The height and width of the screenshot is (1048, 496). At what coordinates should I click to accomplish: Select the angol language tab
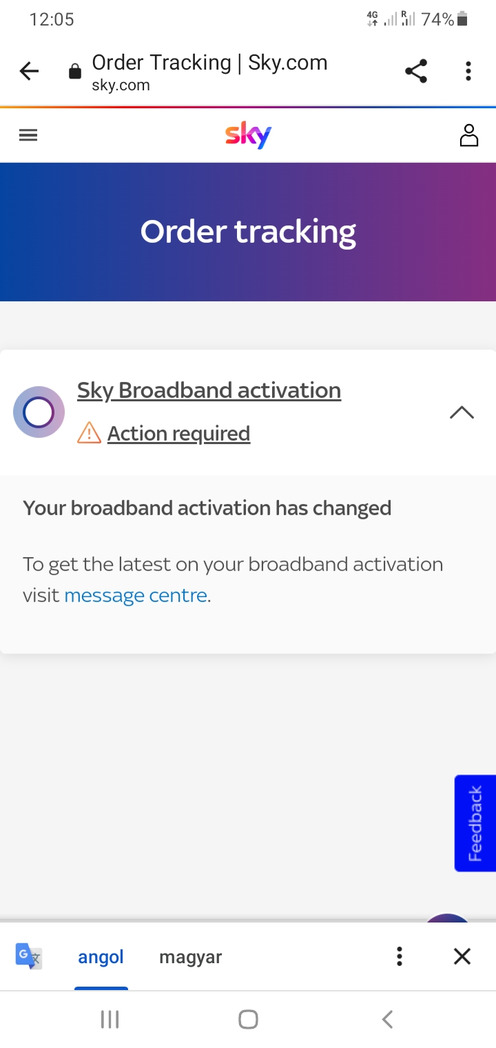(101, 956)
